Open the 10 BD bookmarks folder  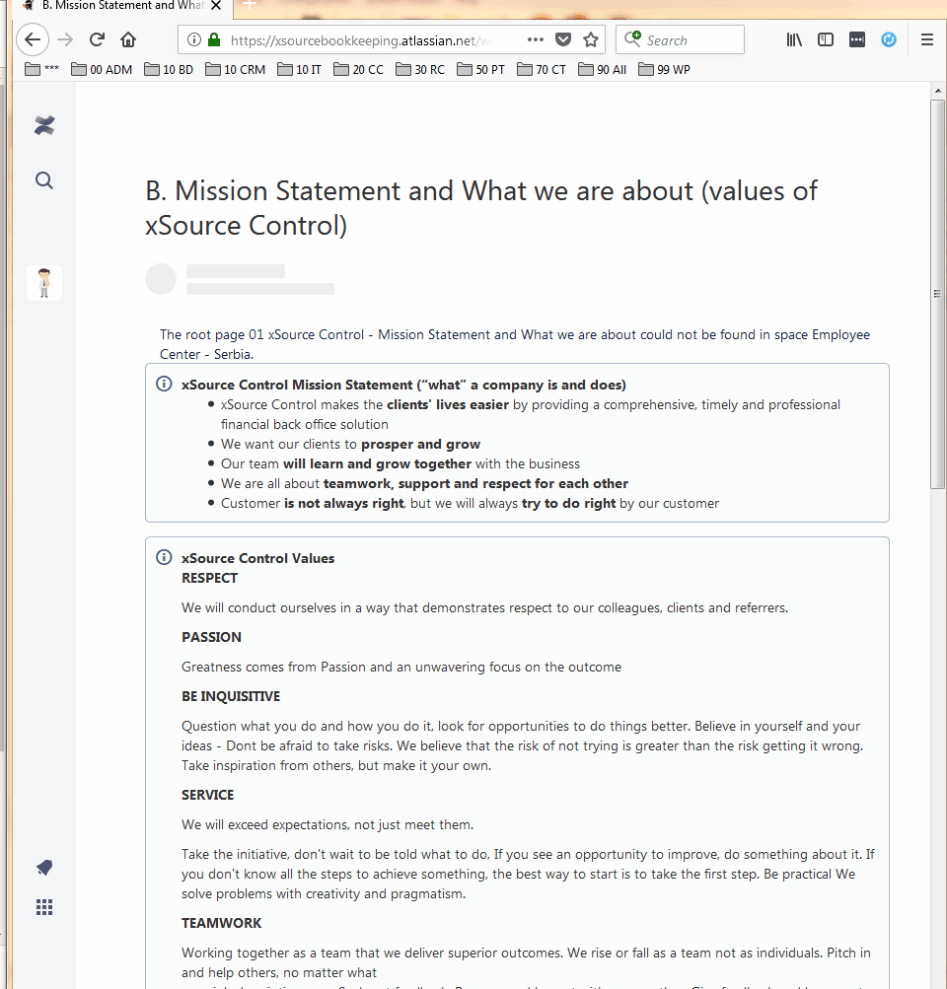(169, 69)
